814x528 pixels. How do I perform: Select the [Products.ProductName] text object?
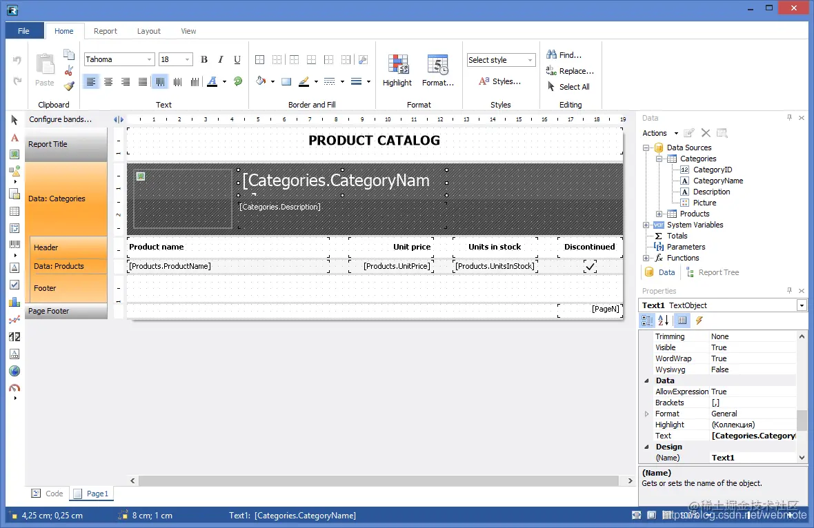pos(228,266)
